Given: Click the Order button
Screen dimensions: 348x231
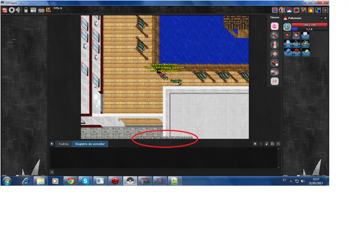Looking at the screenshot, I should pyautogui.click(x=306, y=36).
